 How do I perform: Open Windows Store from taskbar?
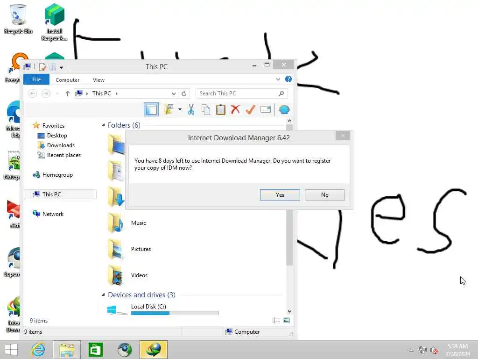[95, 350]
